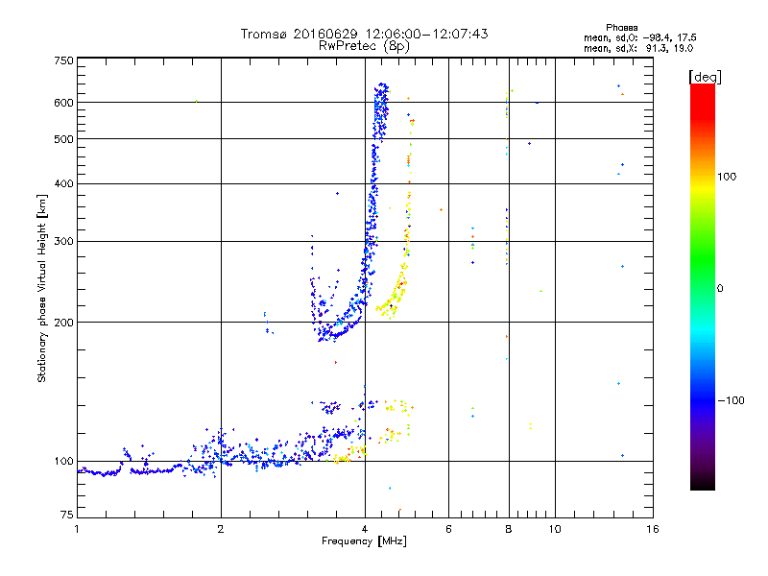This screenshot has width=768, height=576.
Task: Click colorbar tick label '-100'
Action: pyautogui.click(x=731, y=400)
